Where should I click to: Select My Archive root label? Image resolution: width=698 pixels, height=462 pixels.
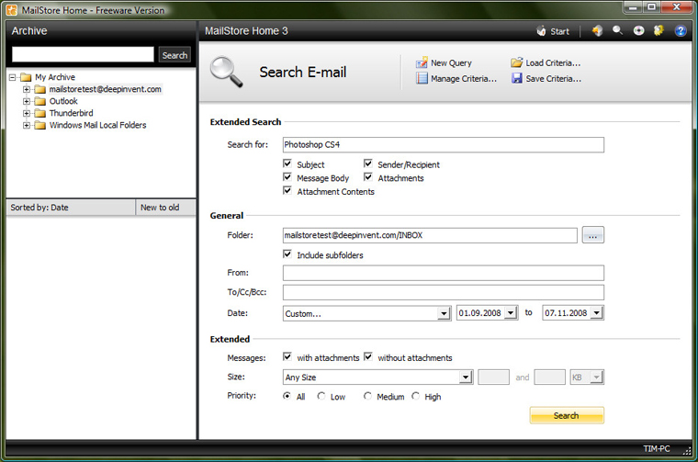coord(55,77)
